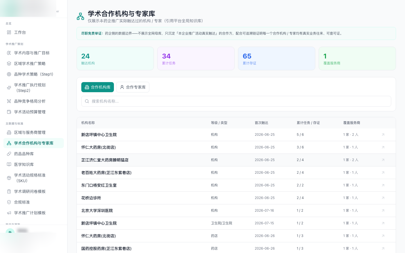Open 药品品种库 page
The height and width of the screenshot is (253, 405).
click(33, 154)
